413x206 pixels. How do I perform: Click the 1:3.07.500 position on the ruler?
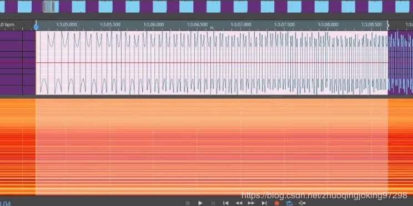284,24
